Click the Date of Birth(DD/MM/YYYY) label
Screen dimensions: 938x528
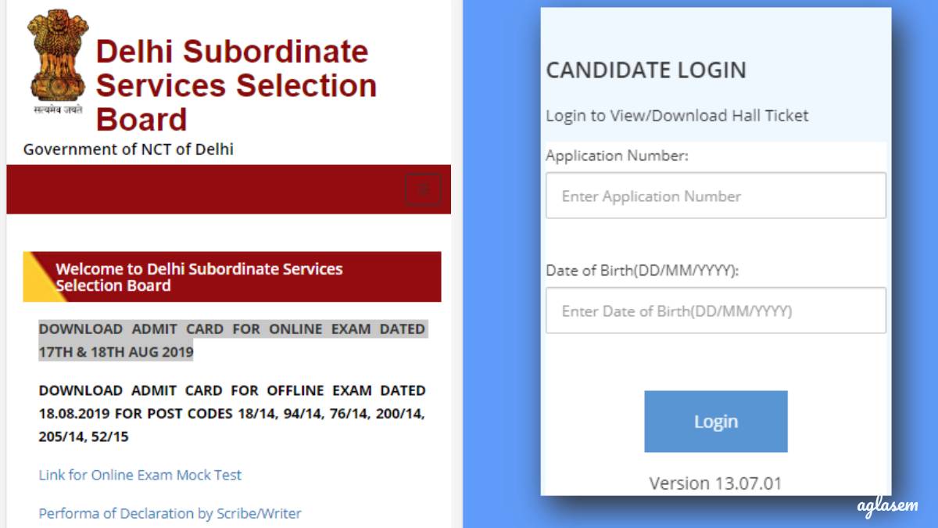pos(642,271)
